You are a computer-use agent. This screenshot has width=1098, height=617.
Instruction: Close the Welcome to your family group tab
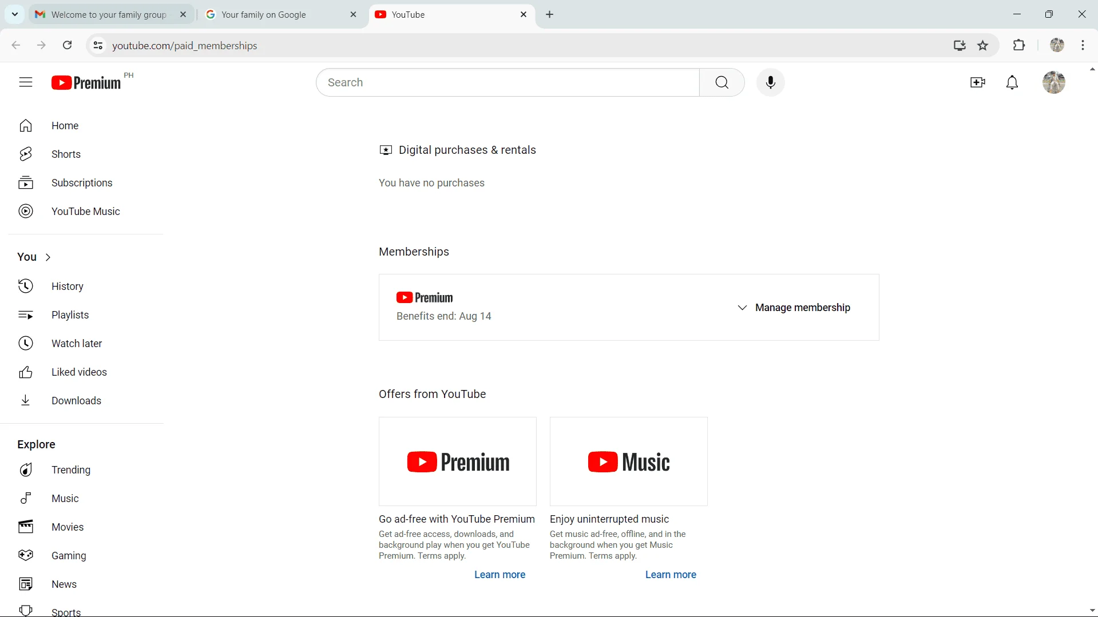(x=183, y=15)
